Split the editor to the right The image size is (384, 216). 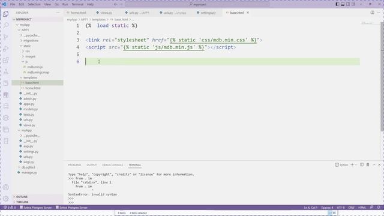pos(372,13)
